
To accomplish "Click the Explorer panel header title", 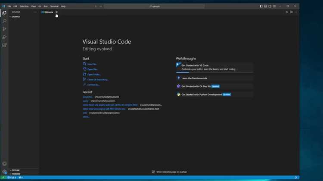I will coord(16,12).
